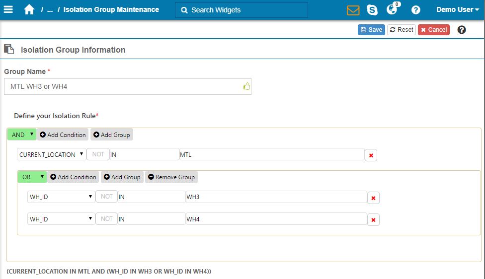Image resolution: width=485 pixels, height=279 pixels.
Task: Save the isolation group
Action: pos(371,30)
